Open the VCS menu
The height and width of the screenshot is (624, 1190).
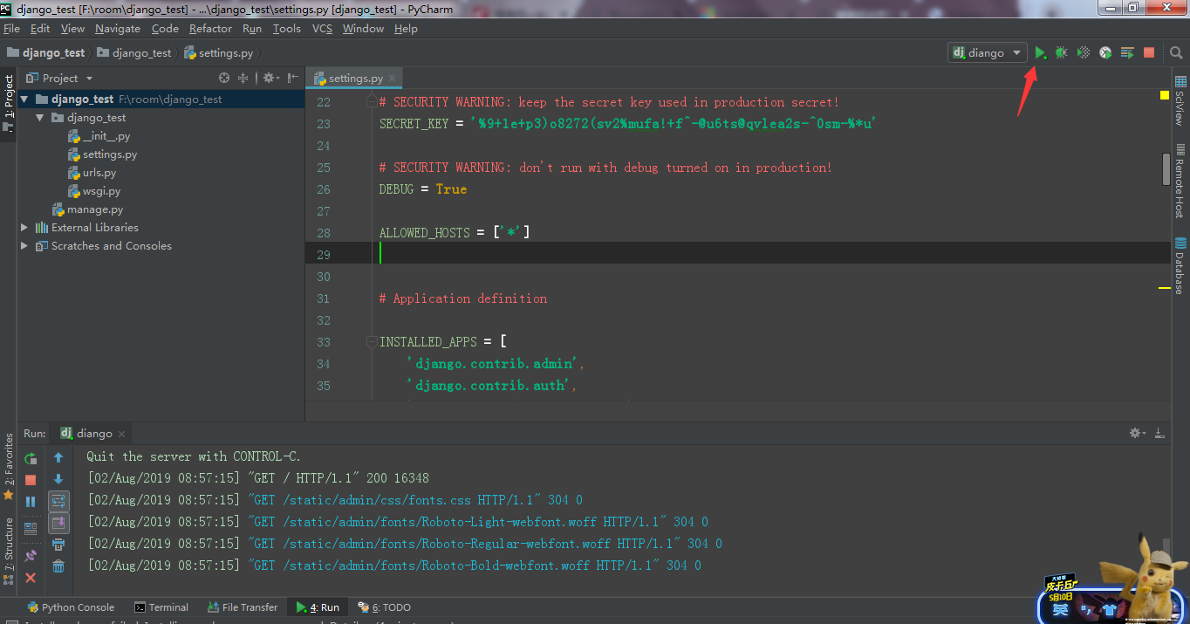(x=322, y=29)
